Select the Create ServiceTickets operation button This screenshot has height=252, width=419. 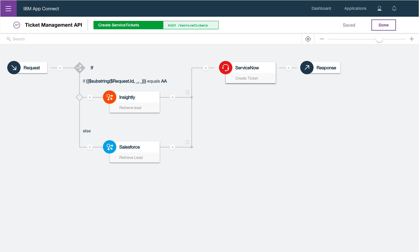point(128,25)
